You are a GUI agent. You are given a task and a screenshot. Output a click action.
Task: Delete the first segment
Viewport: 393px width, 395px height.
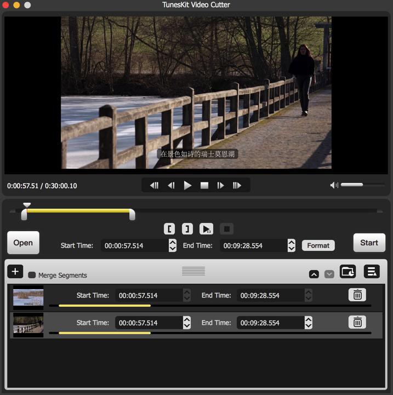pyautogui.click(x=357, y=295)
